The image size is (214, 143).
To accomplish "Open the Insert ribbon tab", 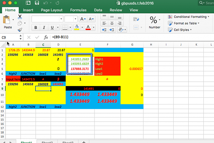I will pos(28,10).
